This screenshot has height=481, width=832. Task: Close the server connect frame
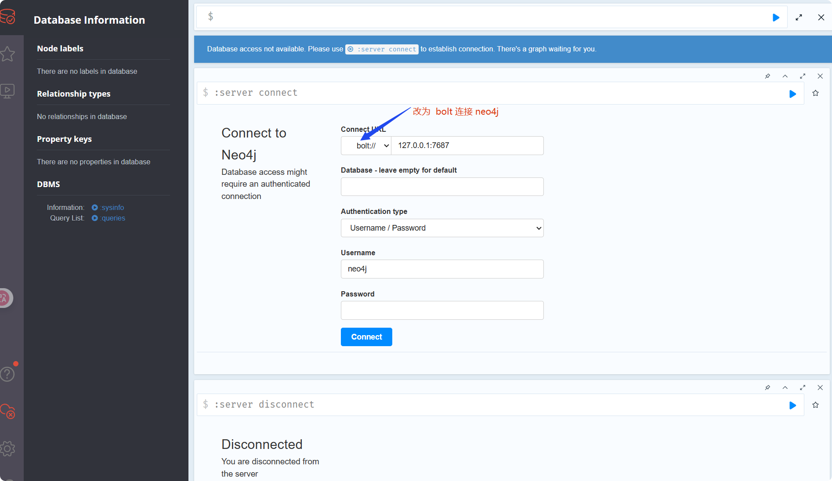(x=820, y=76)
